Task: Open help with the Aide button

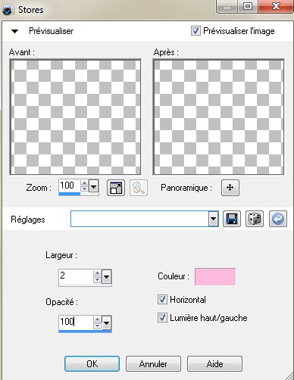Action: tap(214, 363)
